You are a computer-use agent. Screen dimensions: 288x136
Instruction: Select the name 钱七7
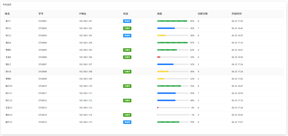8,64
